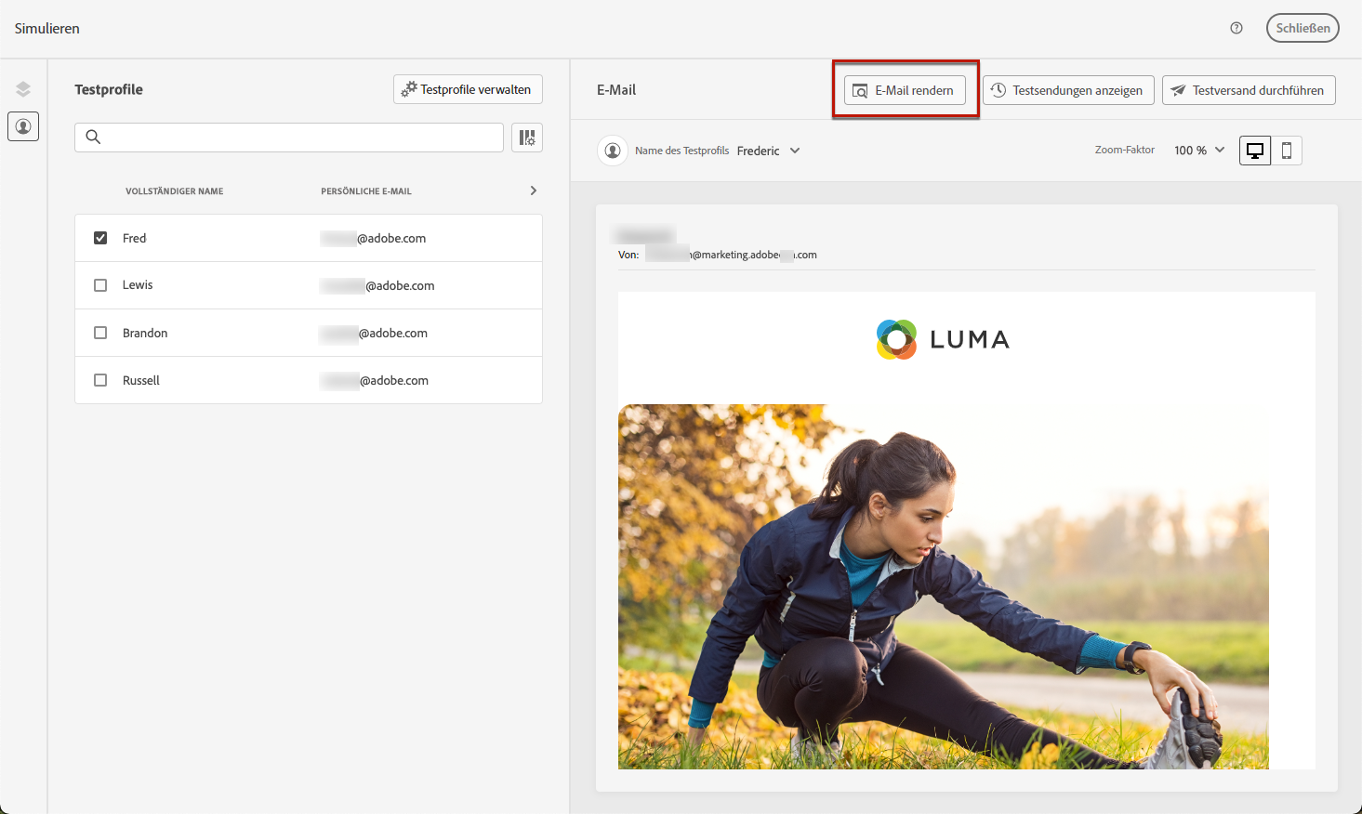The height and width of the screenshot is (814, 1362).
Task: Select the Russell row name
Action: [x=141, y=380]
